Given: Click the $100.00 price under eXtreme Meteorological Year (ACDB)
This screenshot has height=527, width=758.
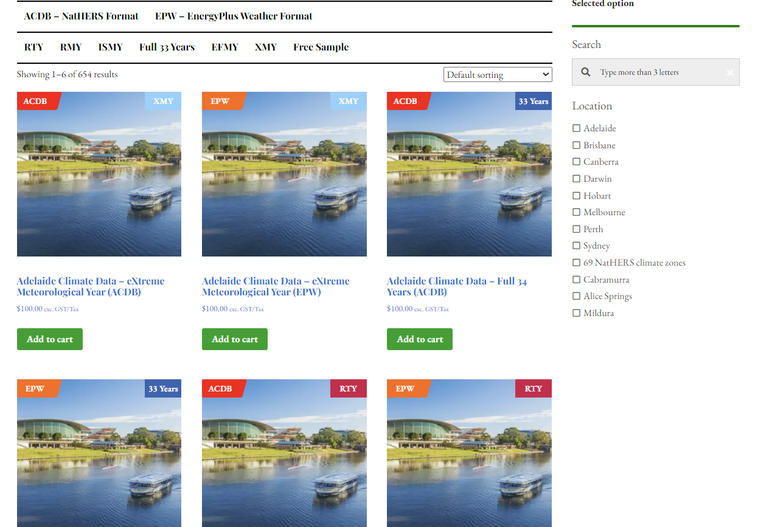Looking at the screenshot, I should pos(30,309).
